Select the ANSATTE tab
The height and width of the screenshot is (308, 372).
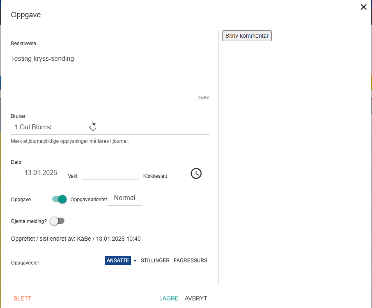(117, 260)
